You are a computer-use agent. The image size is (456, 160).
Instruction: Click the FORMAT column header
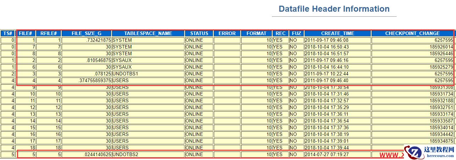point(256,33)
